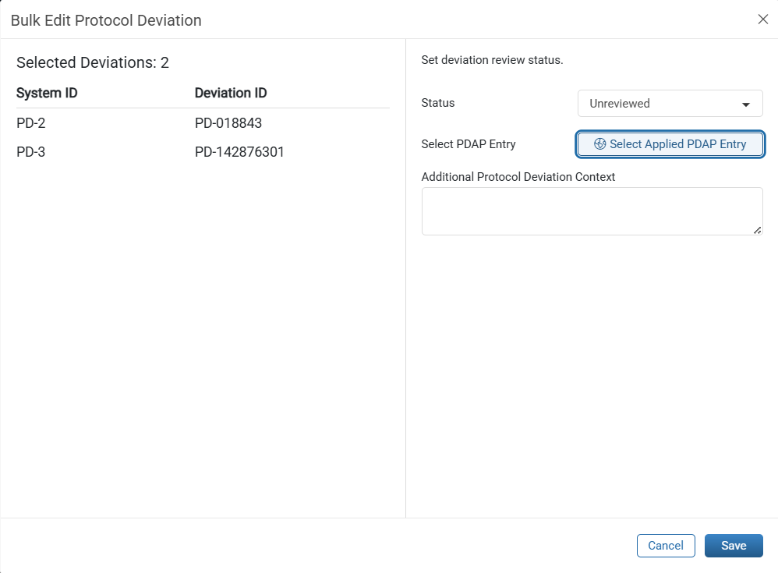778x573 pixels.
Task: Focus the Additional Protocol Deviation Context textbox
Action: [592, 210]
